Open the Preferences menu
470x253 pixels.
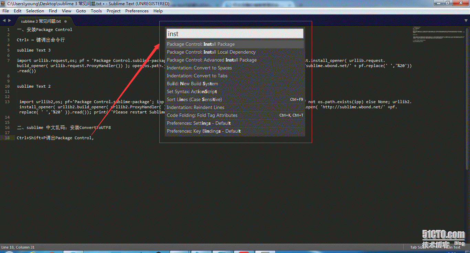(137, 11)
